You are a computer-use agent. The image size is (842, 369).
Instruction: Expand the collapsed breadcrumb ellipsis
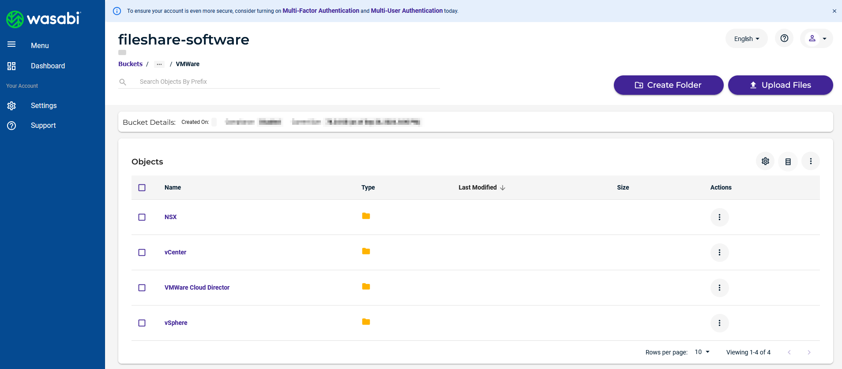click(x=159, y=64)
